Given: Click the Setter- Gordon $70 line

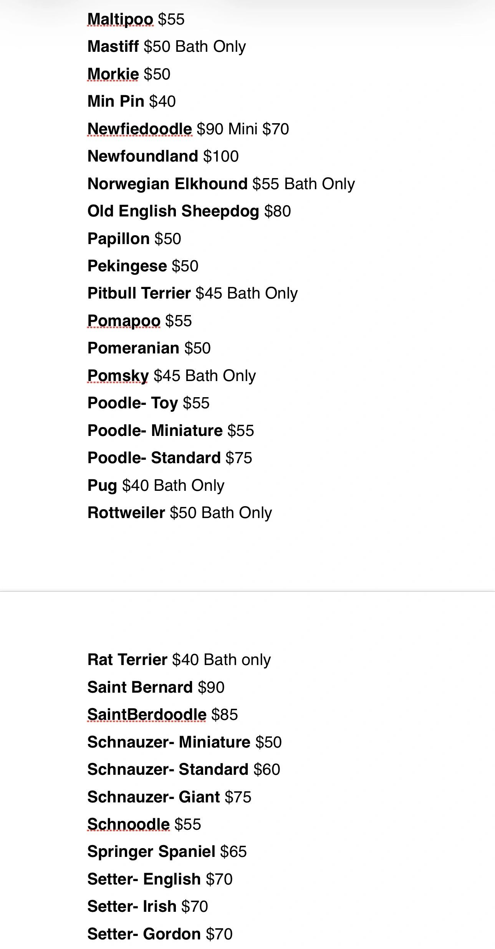Looking at the screenshot, I should tap(160, 934).
